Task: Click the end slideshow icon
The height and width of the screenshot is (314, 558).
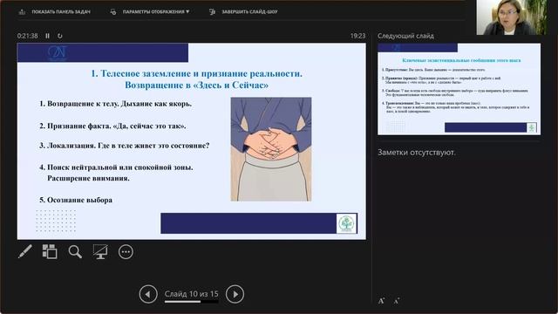Action: click(212, 11)
